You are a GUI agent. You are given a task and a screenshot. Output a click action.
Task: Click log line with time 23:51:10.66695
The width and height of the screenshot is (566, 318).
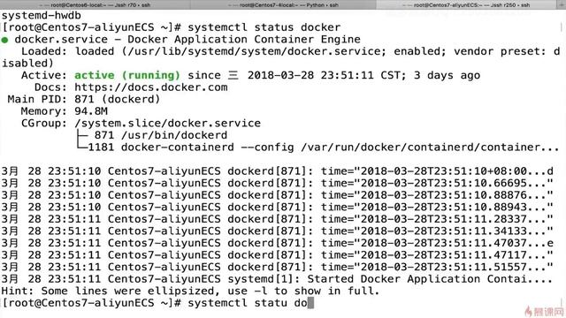tap(277, 183)
